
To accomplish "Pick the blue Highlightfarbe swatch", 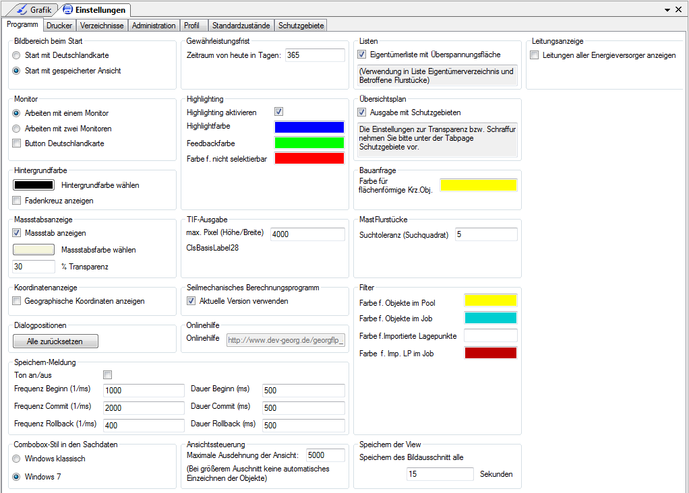I will click(x=309, y=127).
